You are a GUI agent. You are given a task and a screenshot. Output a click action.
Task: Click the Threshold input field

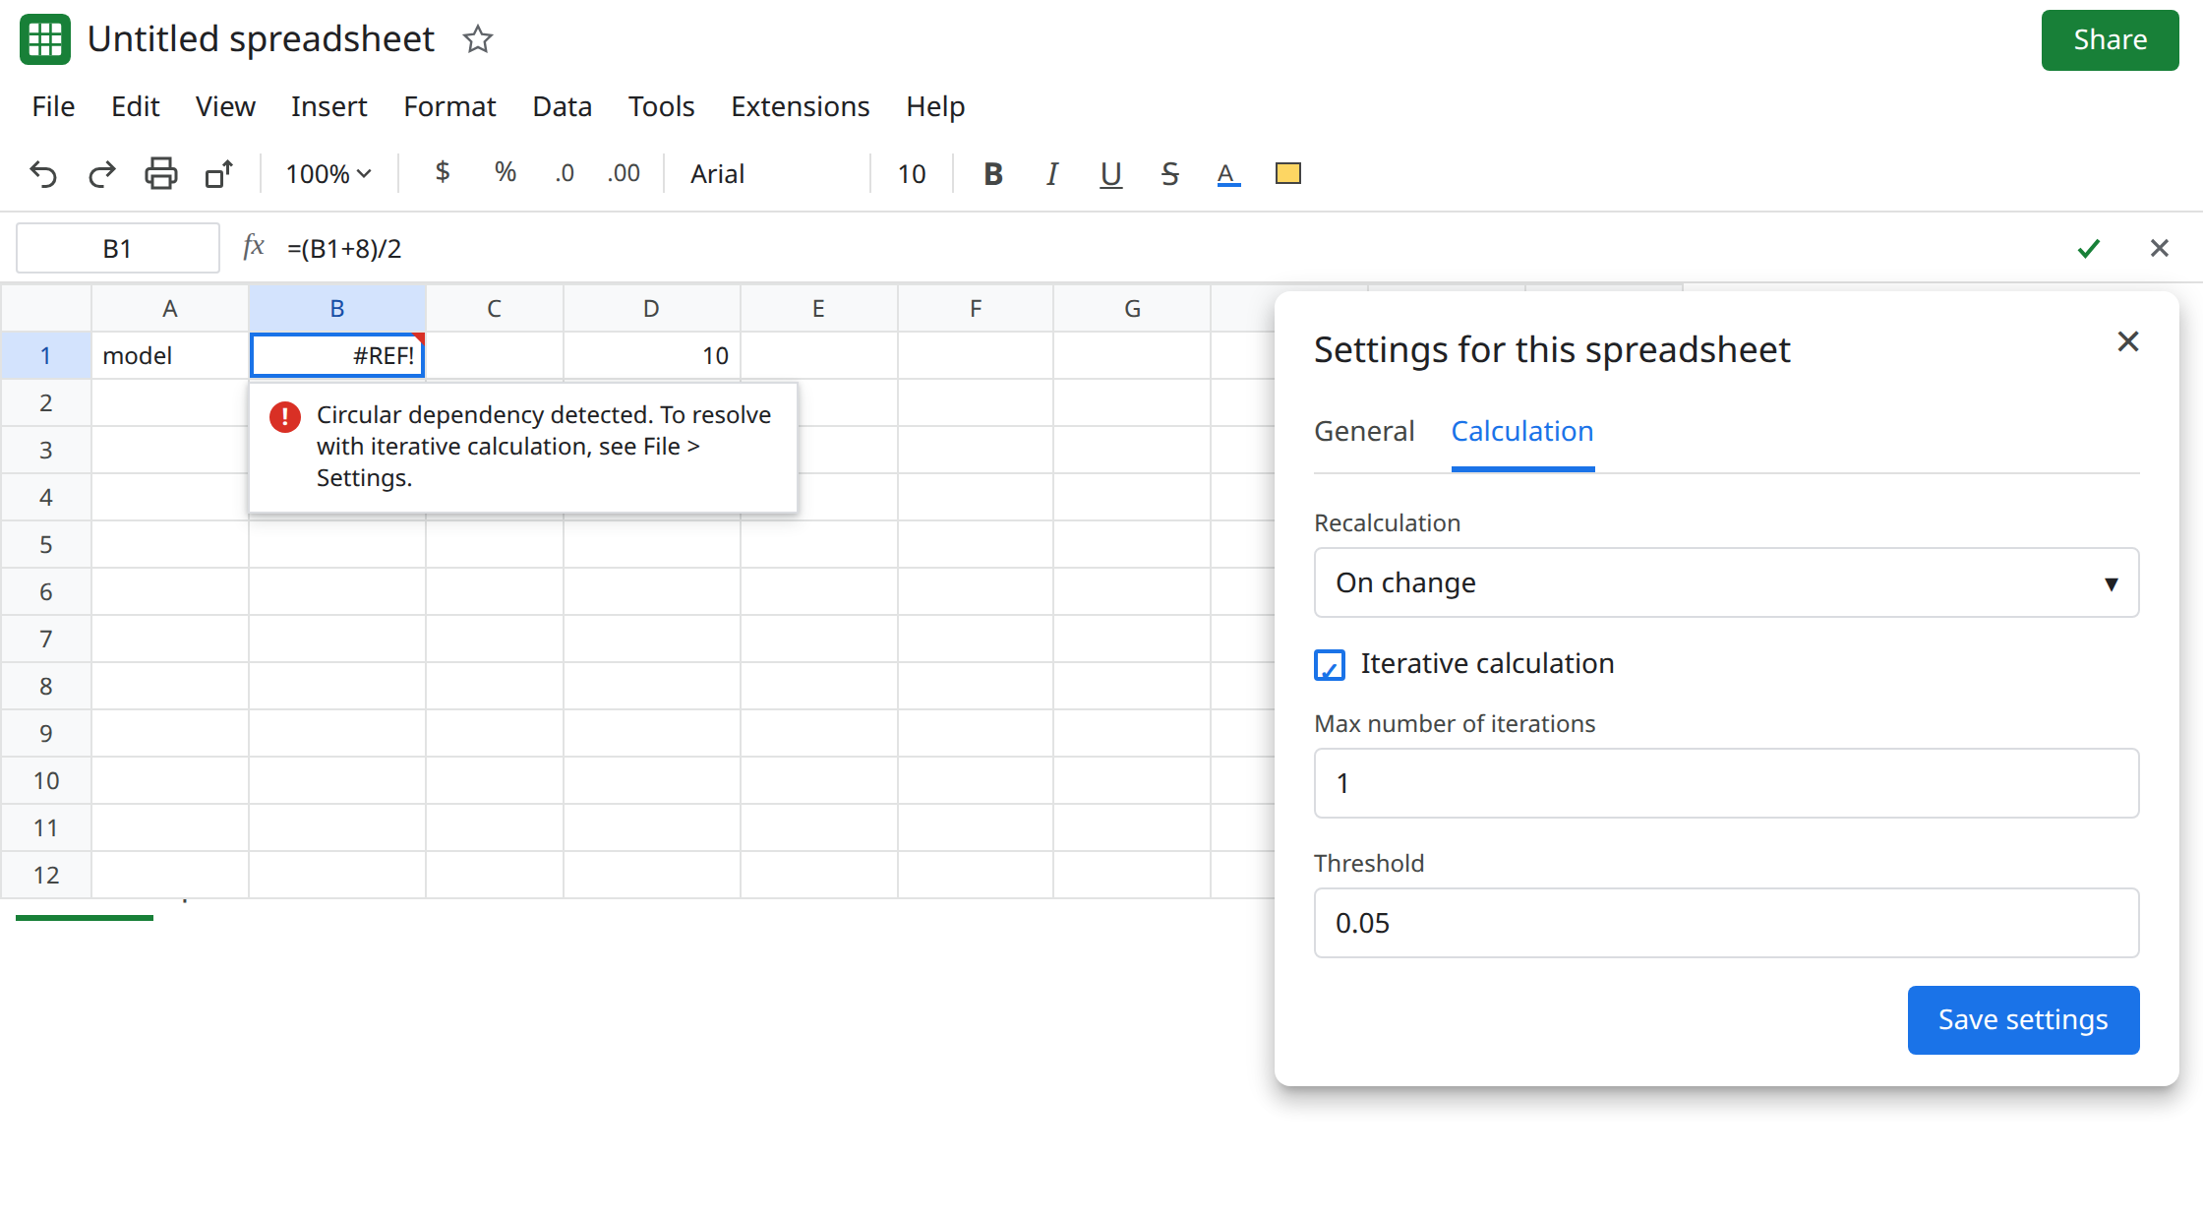pyautogui.click(x=1727, y=923)
